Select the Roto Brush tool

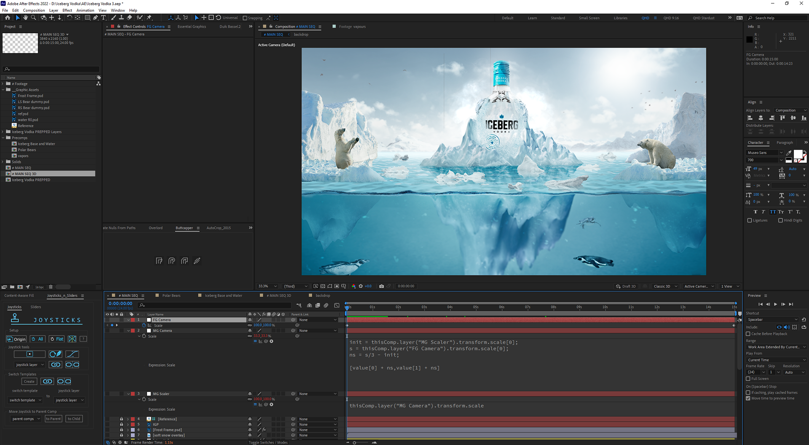tap(139, 18)
